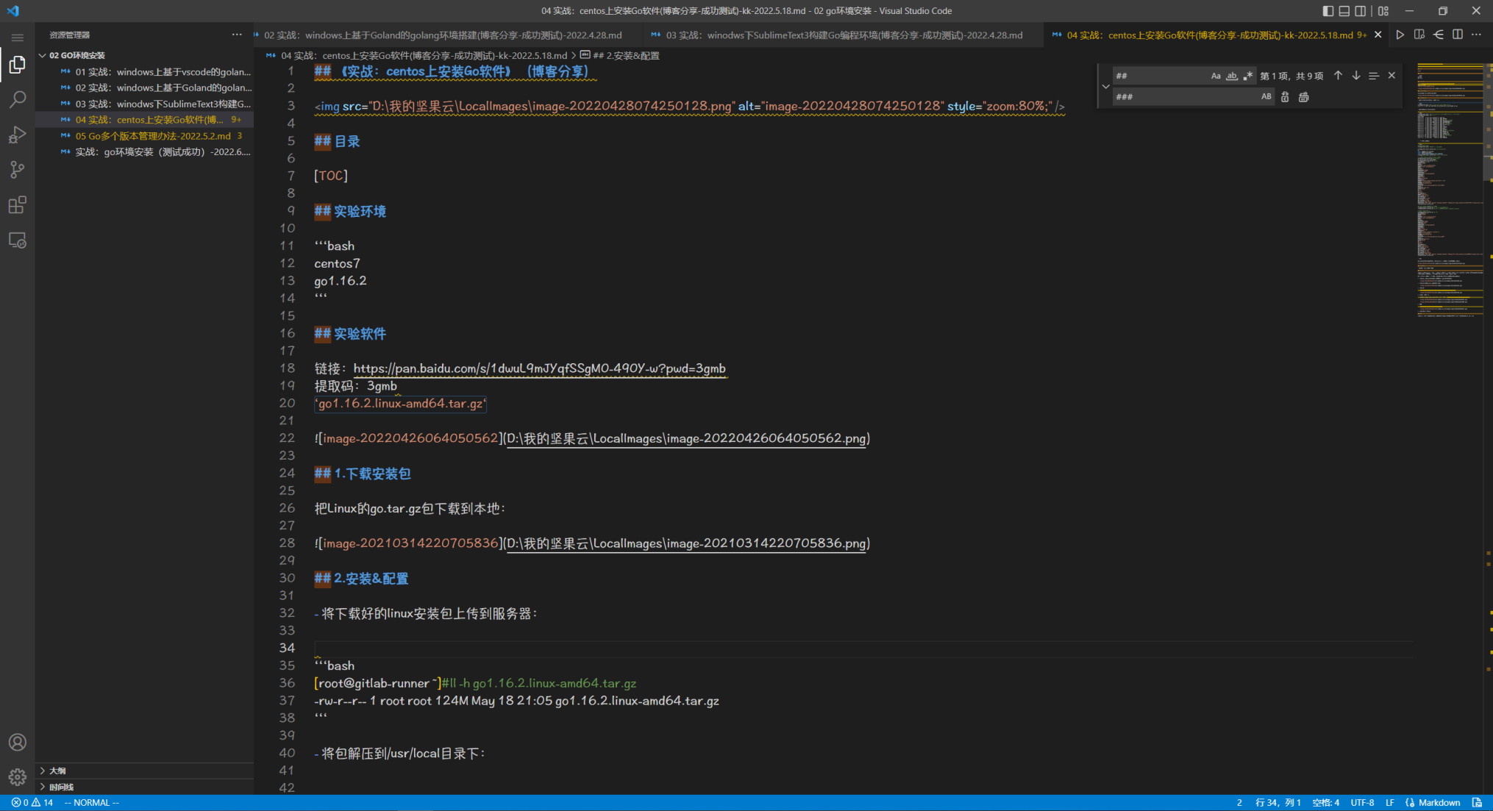Screen dimensions: 1493x811
Task: Go to previous match in find widget
Action: click(x=1338, y=76)
